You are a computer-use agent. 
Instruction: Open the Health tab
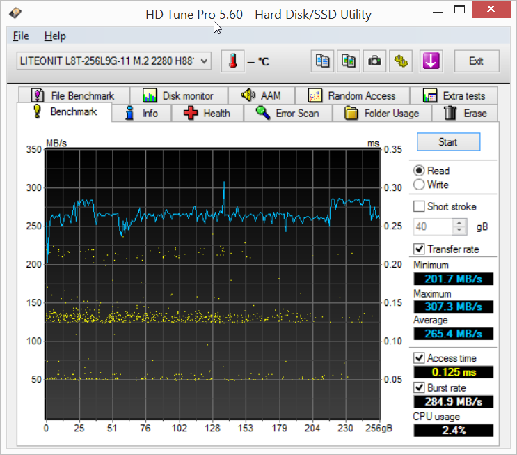coord(208,114)
